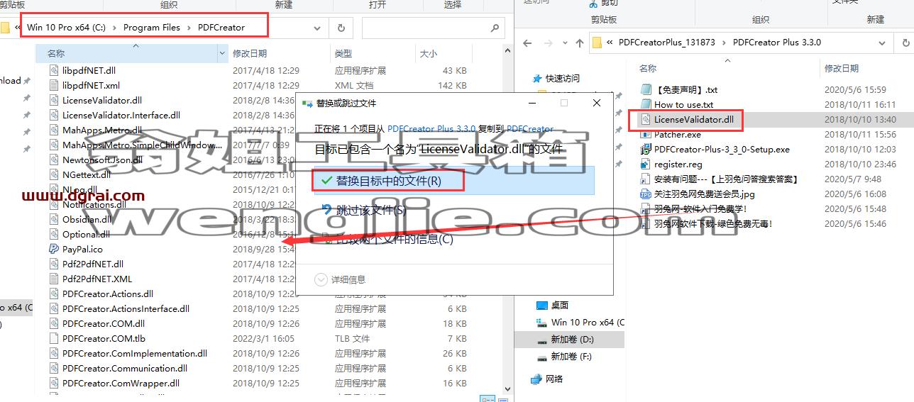
Task: Refresh the PDFCreator folder window
Action: (x=341, y=28)
